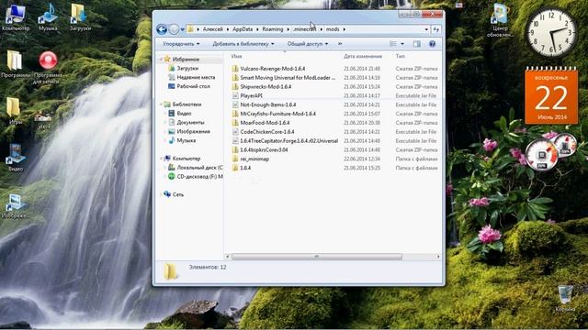Image resolution: width=588 pixels, height=330 pixels.
Task: Sort by the Дата изменения column header
Action: [363, 56]
